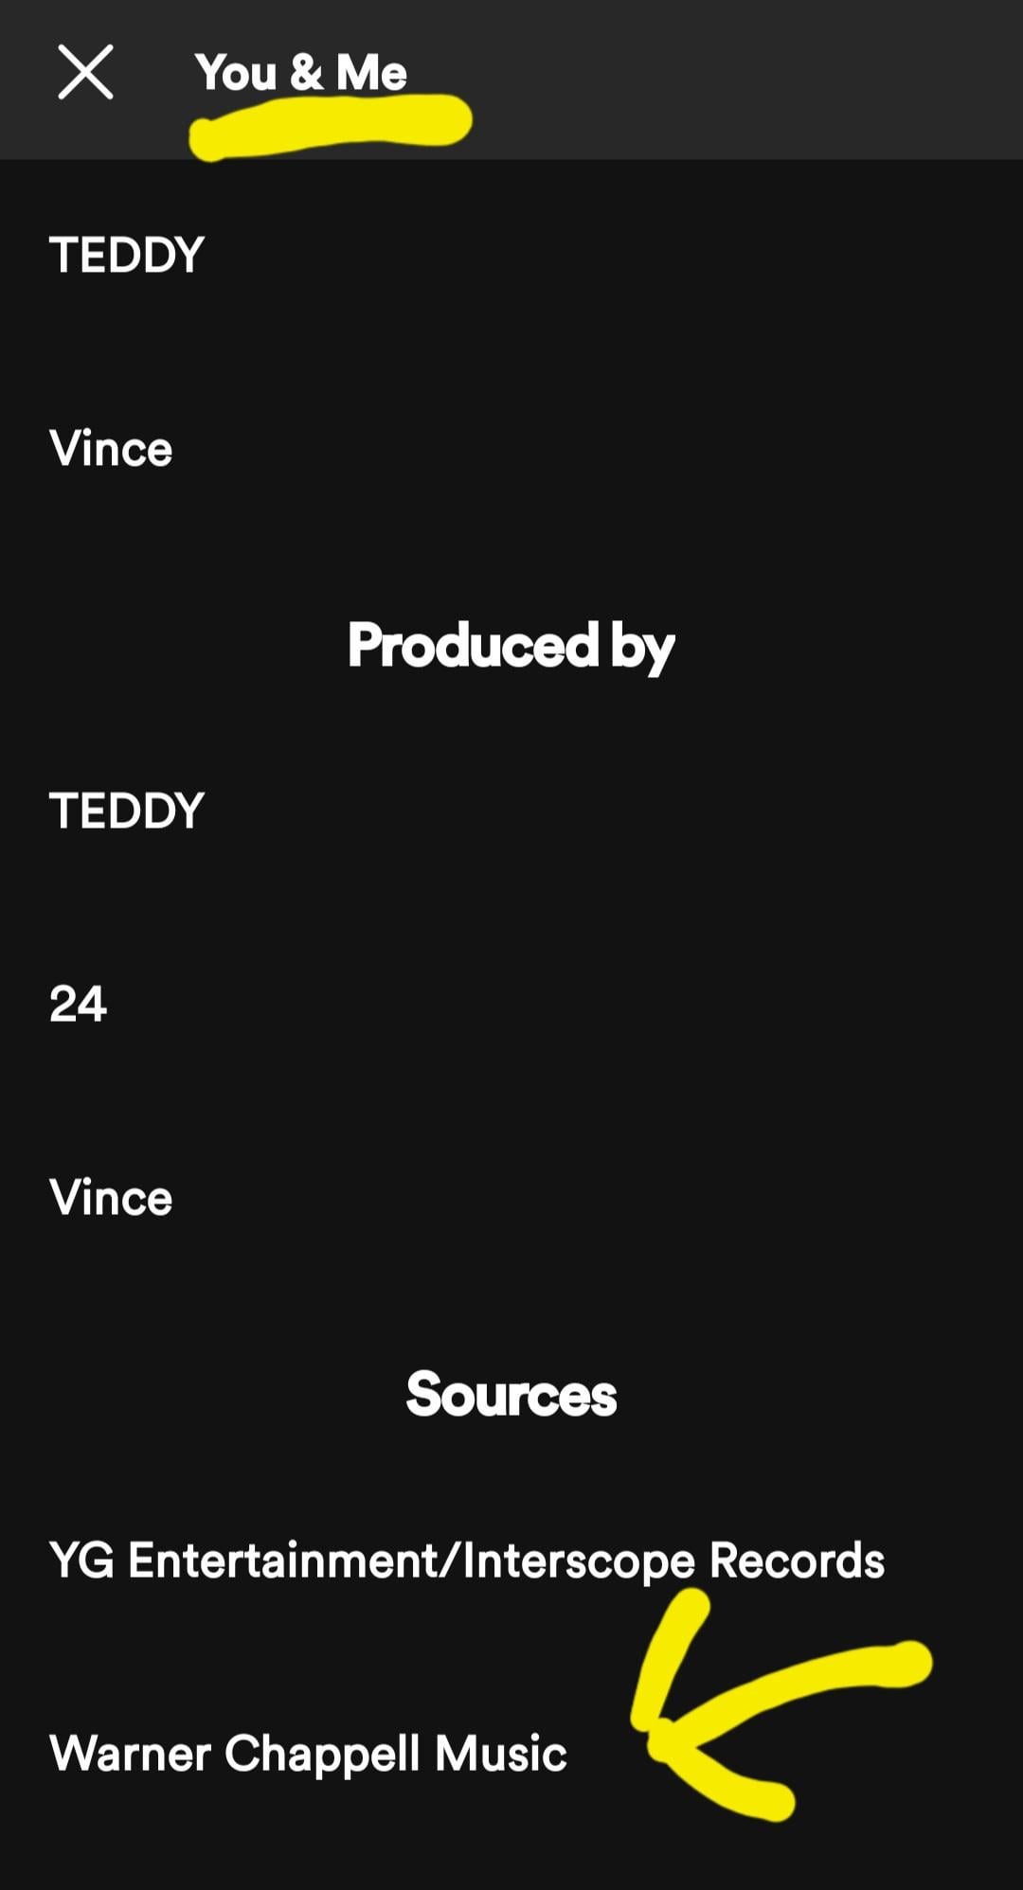Tap the YG Entertainment source text
Viewport: 1023px width, 1890px height.
(244, 1560)
